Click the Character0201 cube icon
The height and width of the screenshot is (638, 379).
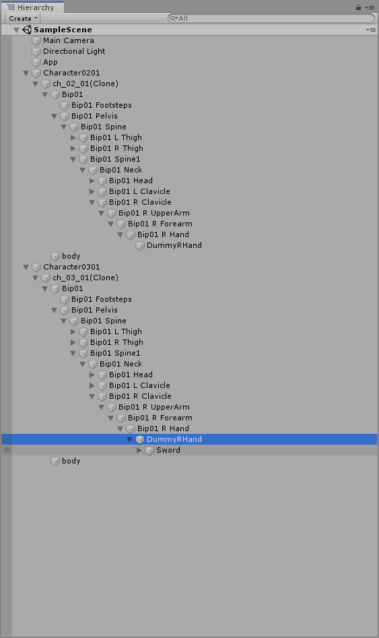(36, 73)
